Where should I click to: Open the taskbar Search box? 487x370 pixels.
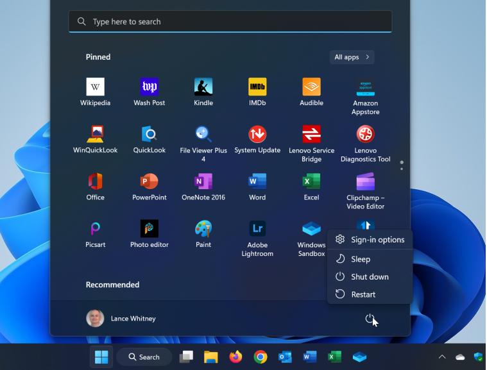pos(144,357)
